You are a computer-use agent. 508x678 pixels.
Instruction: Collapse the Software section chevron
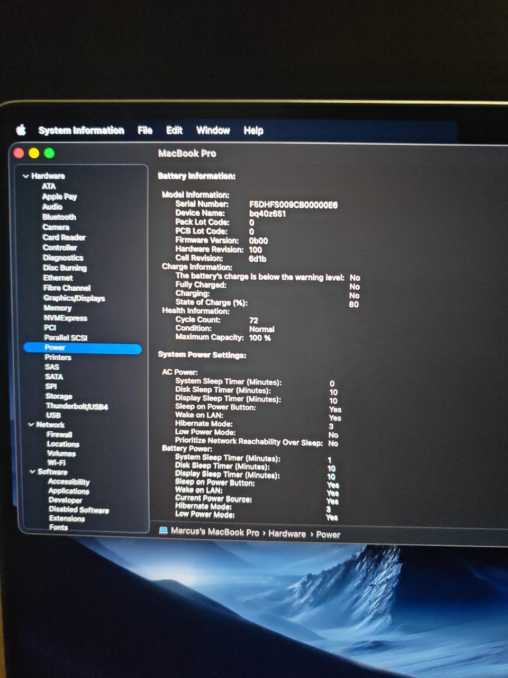pos(32,471)
